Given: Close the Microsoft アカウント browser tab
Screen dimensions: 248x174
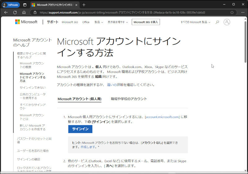Looking at the screenshot, I should tap(76, 5).
